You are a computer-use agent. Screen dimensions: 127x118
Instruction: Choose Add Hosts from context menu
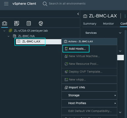click(x=76, y=49)
